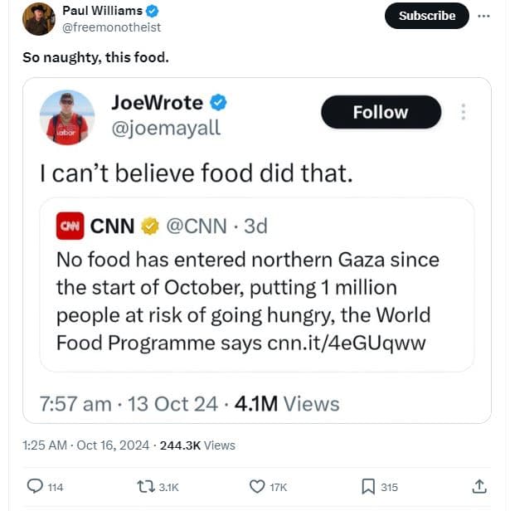Open the three-dot more options menu
This screenshot has width=510, height=511.
[x=483, y=16]
